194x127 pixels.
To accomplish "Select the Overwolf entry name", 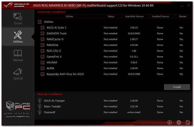I will click(50, 112).
